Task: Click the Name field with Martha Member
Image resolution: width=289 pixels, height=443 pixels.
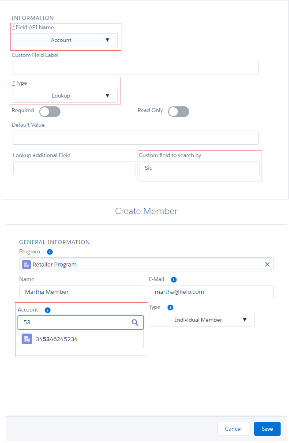Action: [82, 292]
